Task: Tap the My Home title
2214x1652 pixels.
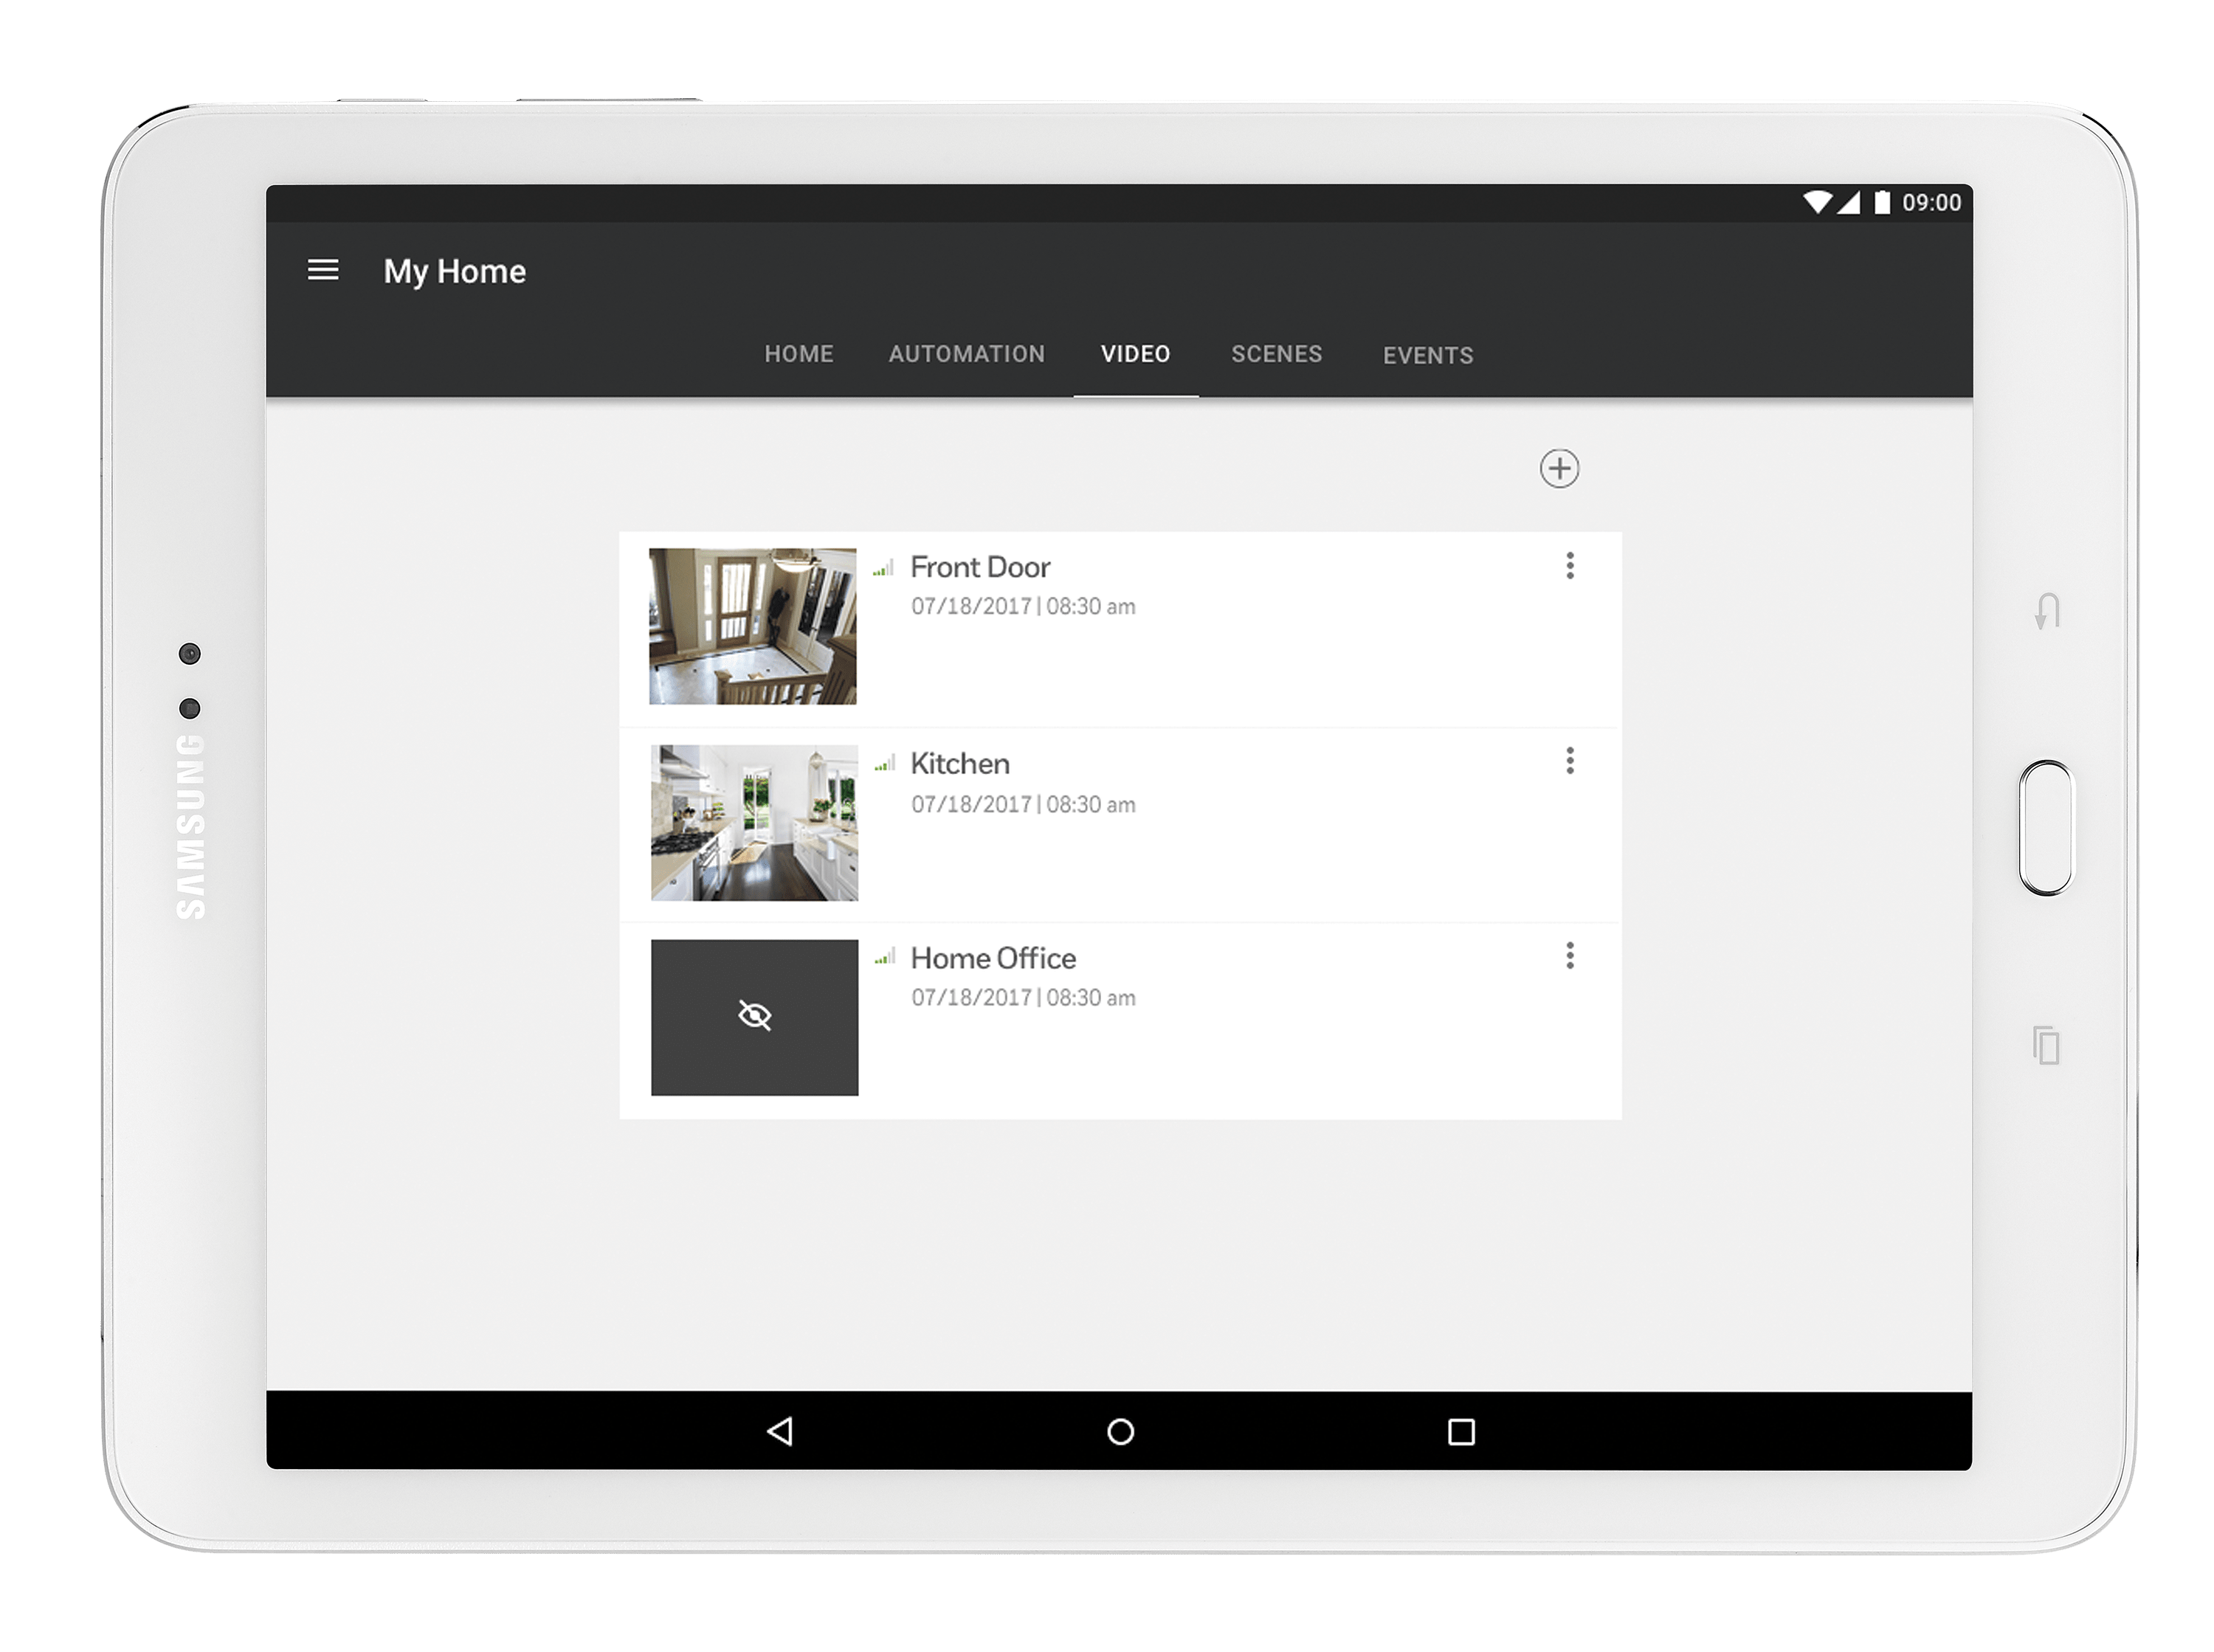Action: click(x=454, y=271)
